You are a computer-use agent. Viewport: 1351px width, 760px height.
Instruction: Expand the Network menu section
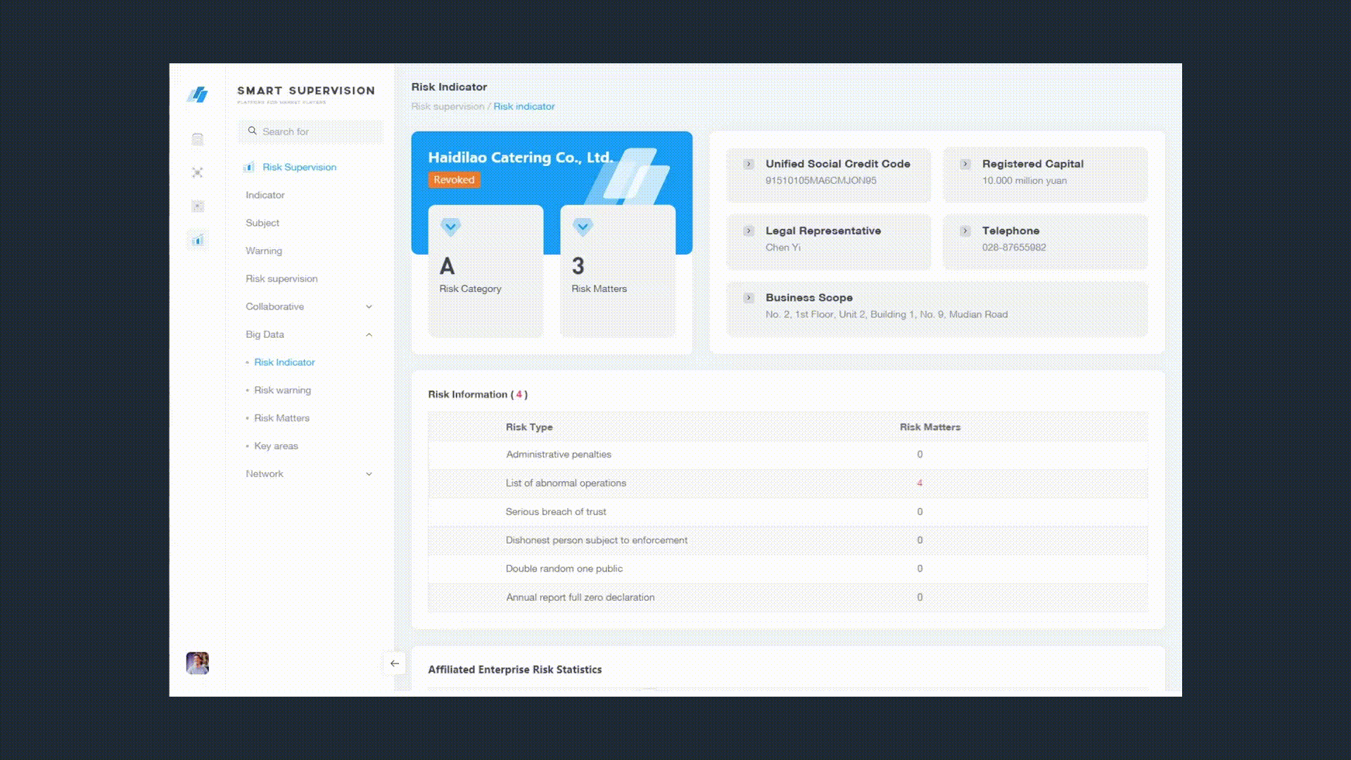[x=369, y=474]
